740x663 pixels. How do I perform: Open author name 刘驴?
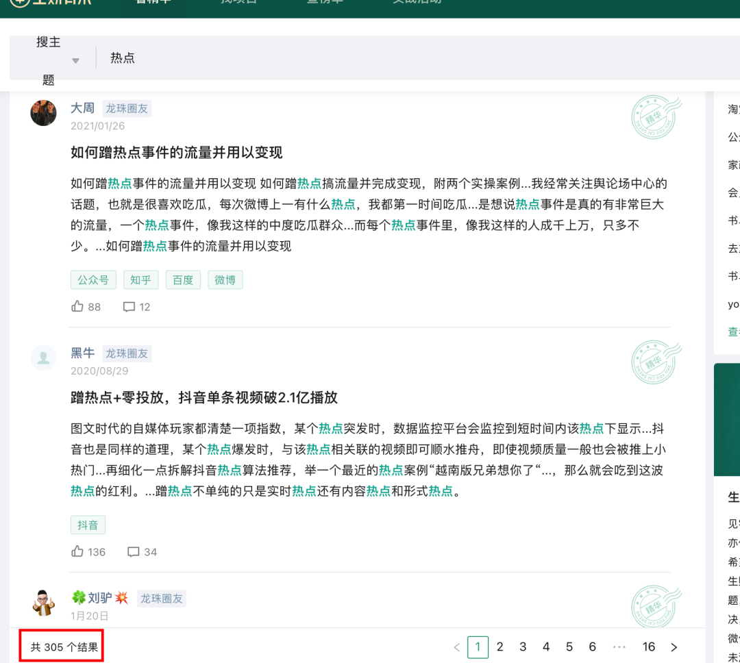click(99, 598)
